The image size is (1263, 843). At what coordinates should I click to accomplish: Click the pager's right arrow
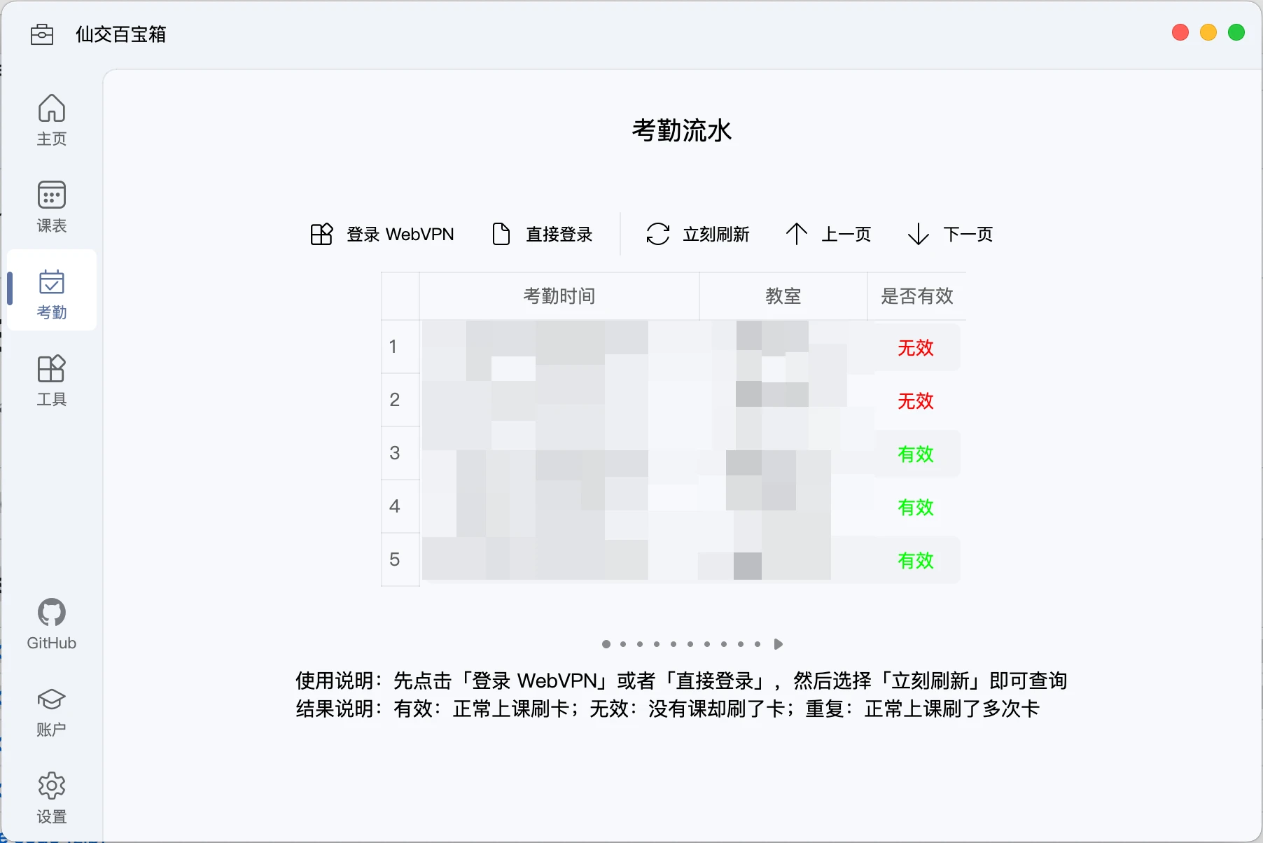778,644
